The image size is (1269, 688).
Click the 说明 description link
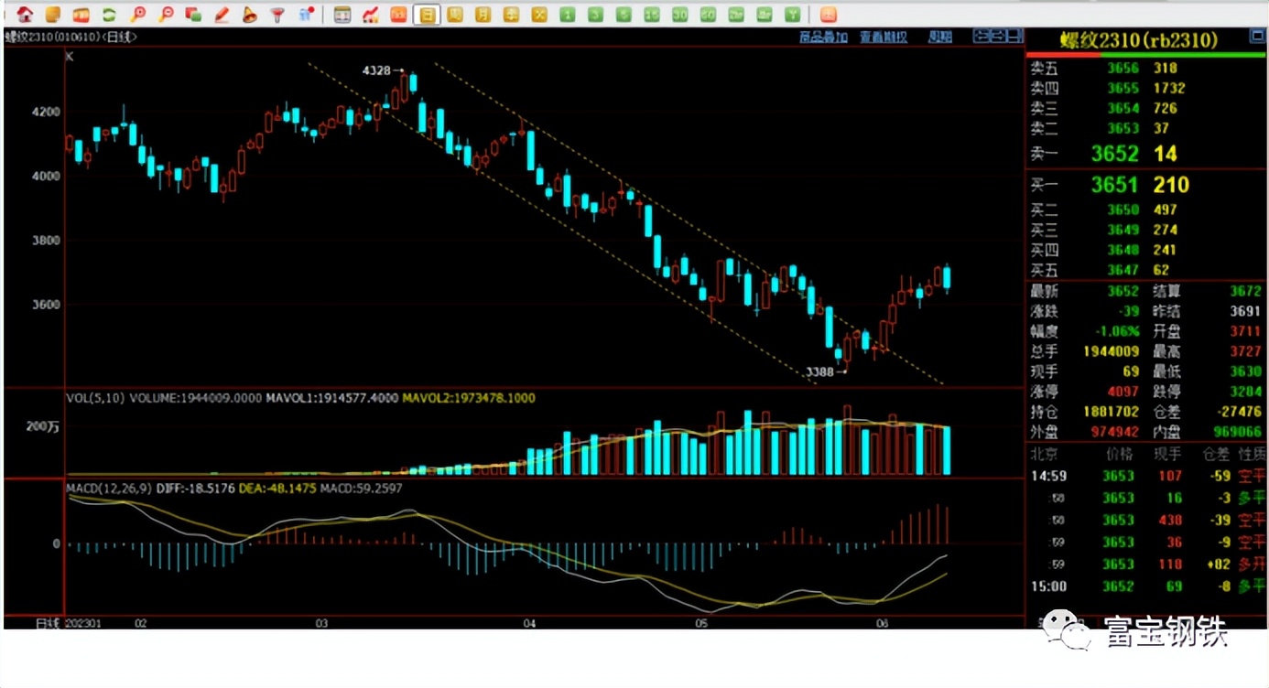click(x=940, y=38)
